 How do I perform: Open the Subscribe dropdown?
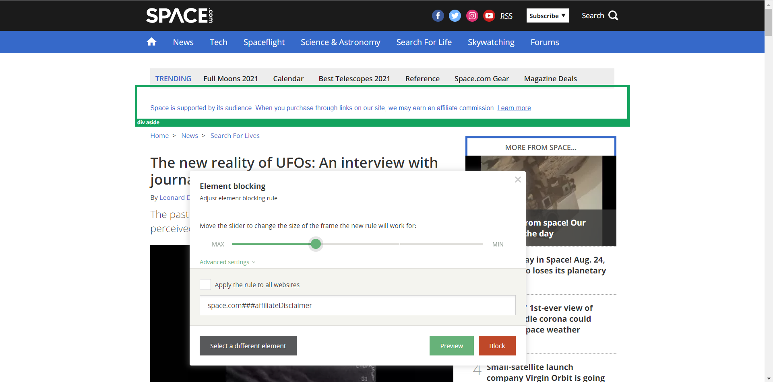548,16
